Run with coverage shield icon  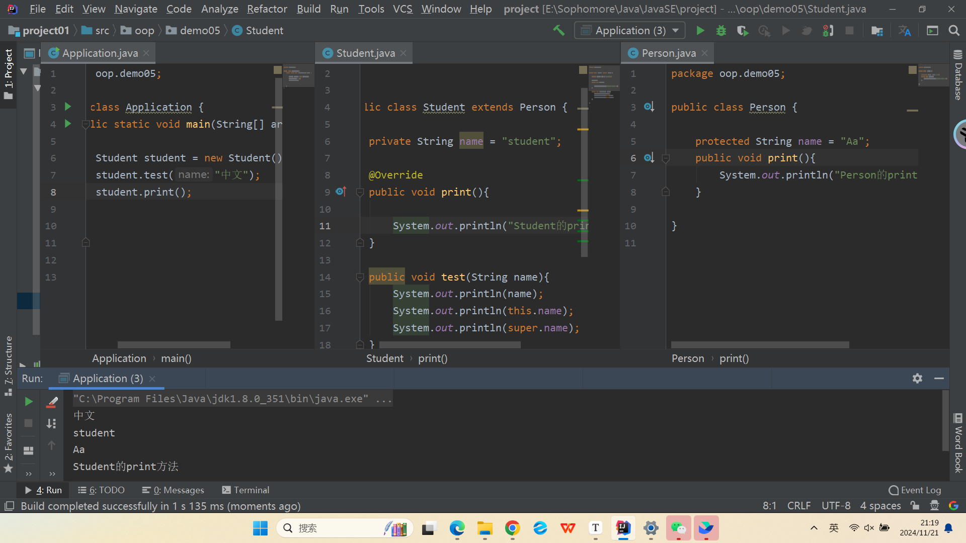coord(743,31)
